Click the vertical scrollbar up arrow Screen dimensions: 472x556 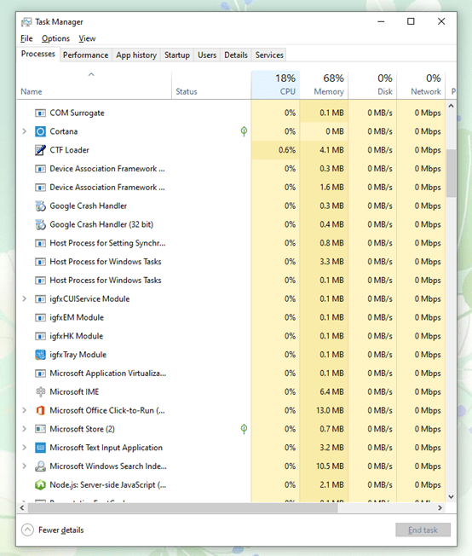coord(451,106)
